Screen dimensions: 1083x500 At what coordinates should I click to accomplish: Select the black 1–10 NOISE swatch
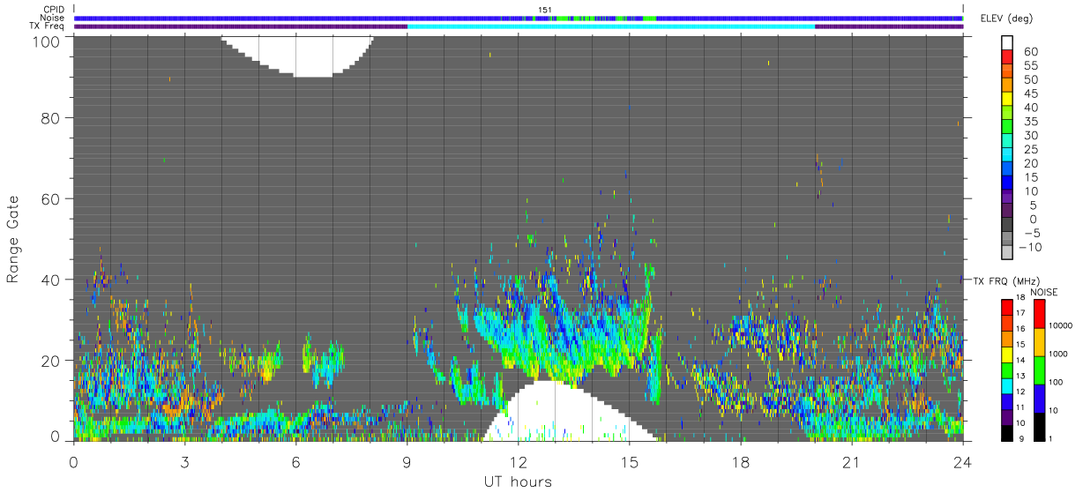coord(1039,426)
